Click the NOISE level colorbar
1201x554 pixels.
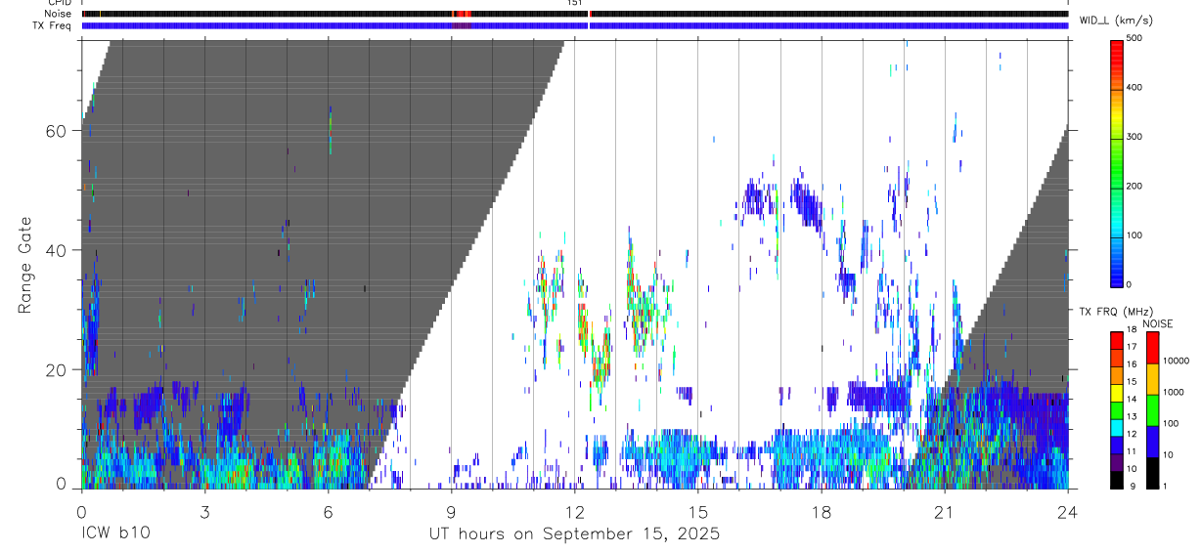click(x=1153, y=409)
